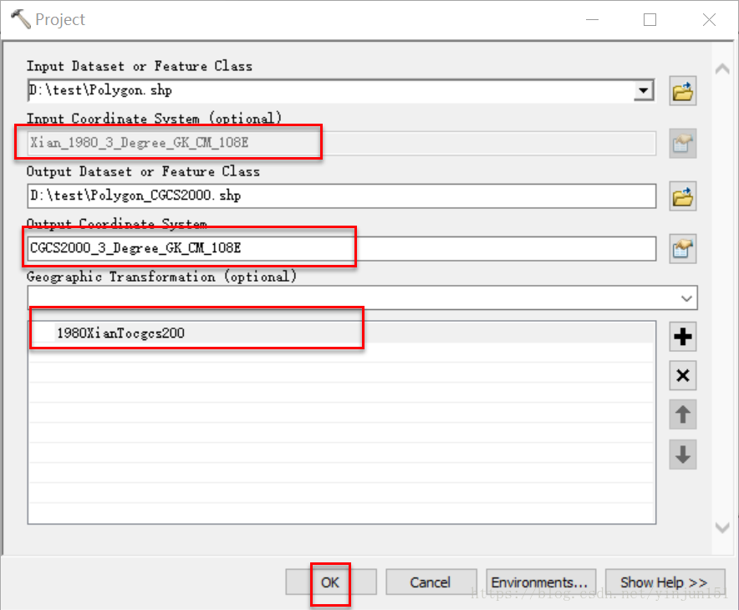739x610 pixels.
Task: Open Output Coordinate System properties icon
Action: (682, 249)
